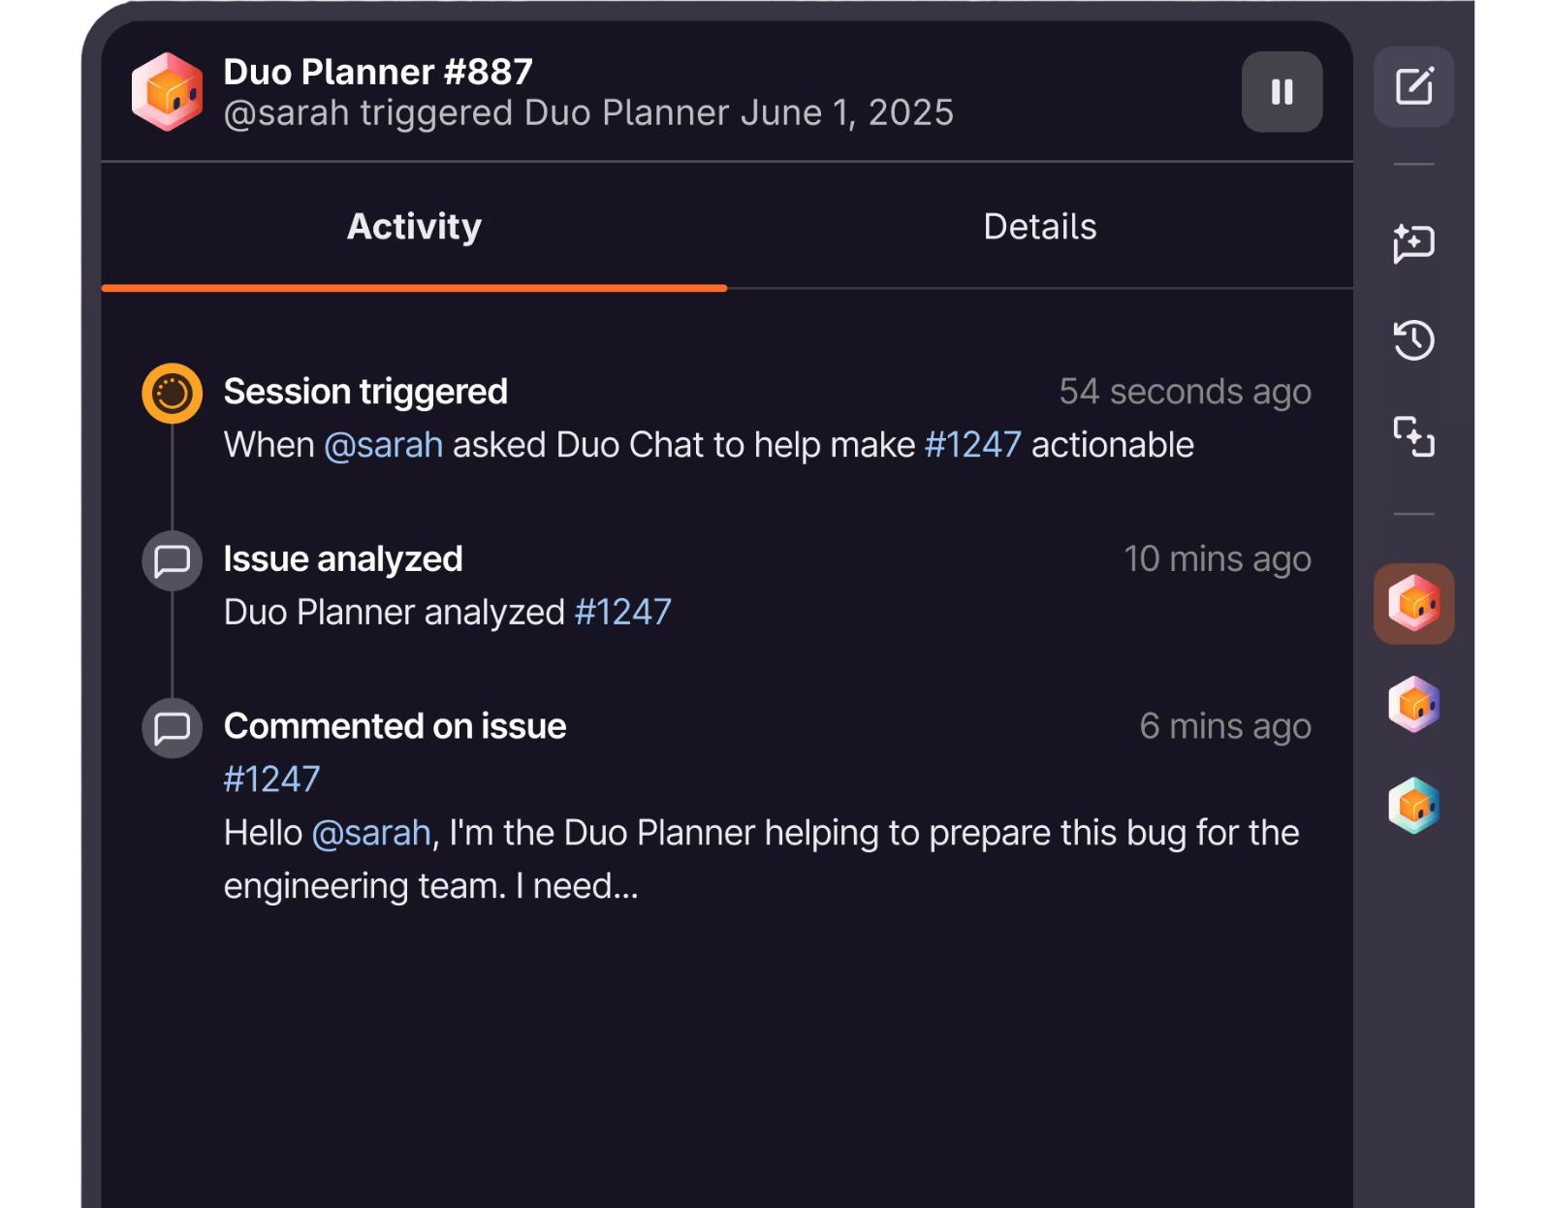Switch to the Details tab
1551x1208 pixels.
[x=1039, y=227]
